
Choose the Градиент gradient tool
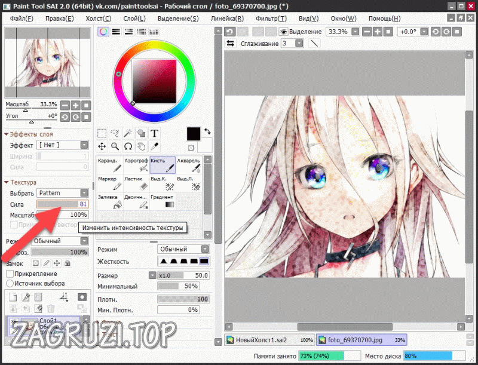tap(163, 201)
